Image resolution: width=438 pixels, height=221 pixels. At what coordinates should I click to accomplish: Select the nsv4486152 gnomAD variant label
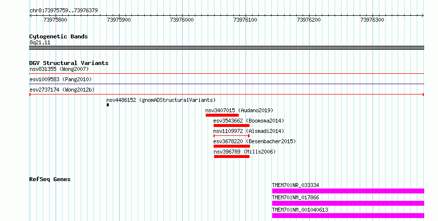pos(161,100)
